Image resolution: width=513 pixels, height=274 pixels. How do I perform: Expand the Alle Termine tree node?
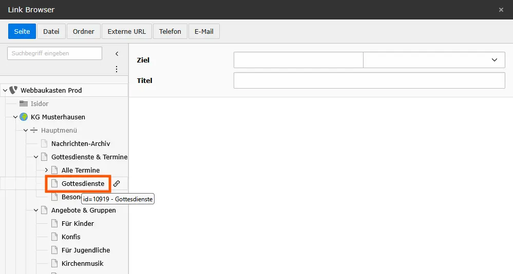pos(46,170)
